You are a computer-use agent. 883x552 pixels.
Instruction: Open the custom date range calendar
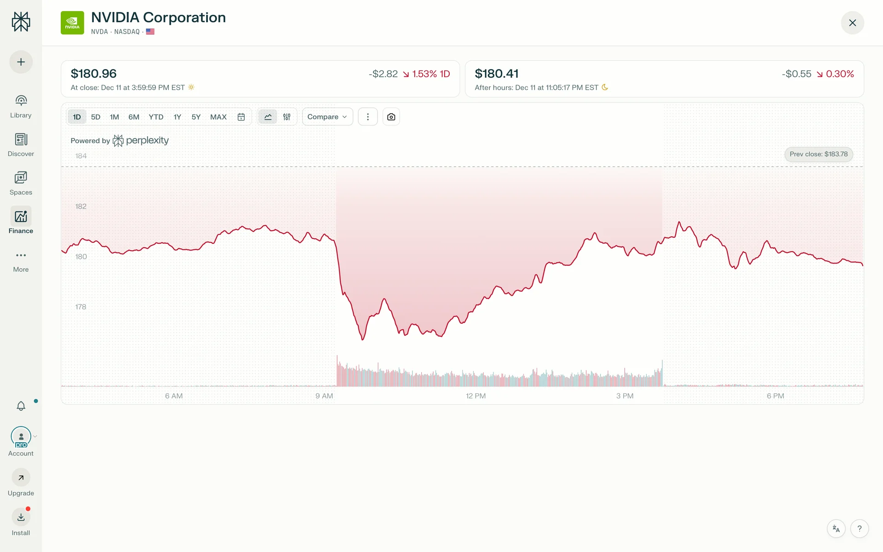point(241,117)
